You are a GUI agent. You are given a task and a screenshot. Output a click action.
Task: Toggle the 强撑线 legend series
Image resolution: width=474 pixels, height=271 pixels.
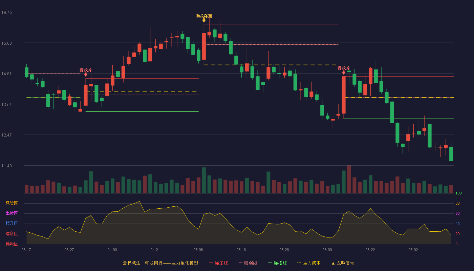point(277,263)
